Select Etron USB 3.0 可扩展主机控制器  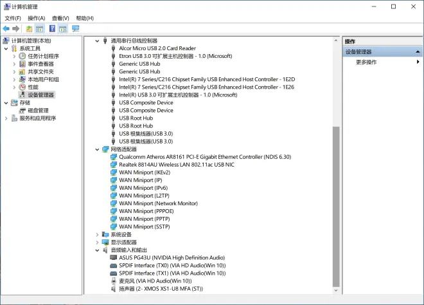175,56
